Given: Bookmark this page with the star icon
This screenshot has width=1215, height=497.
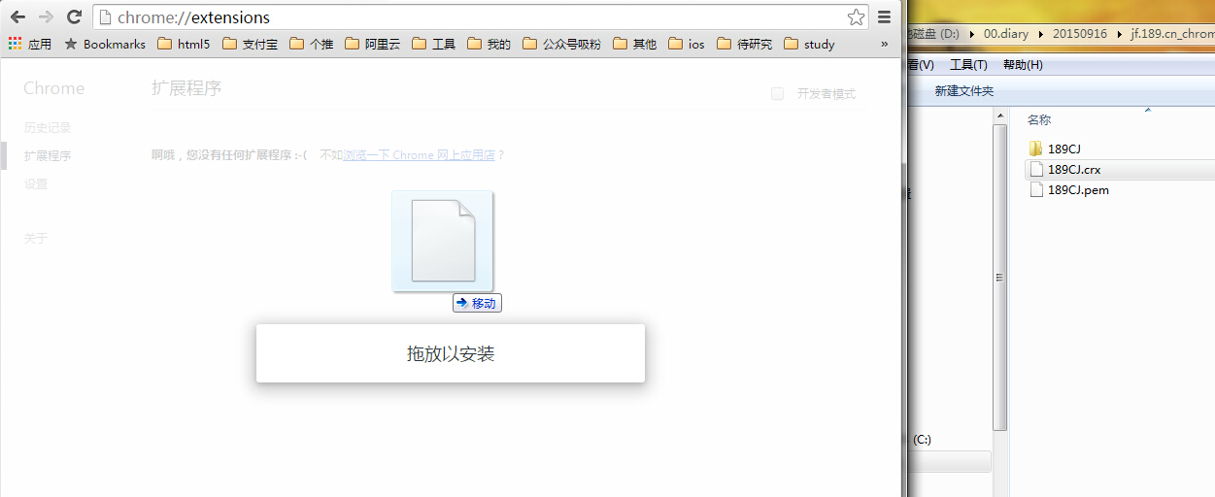Looking at the screenshot, I should pos(856,17).
